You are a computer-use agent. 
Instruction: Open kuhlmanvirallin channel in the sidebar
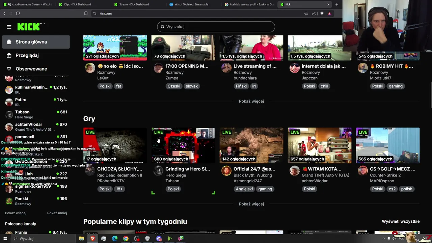[36, 89]
